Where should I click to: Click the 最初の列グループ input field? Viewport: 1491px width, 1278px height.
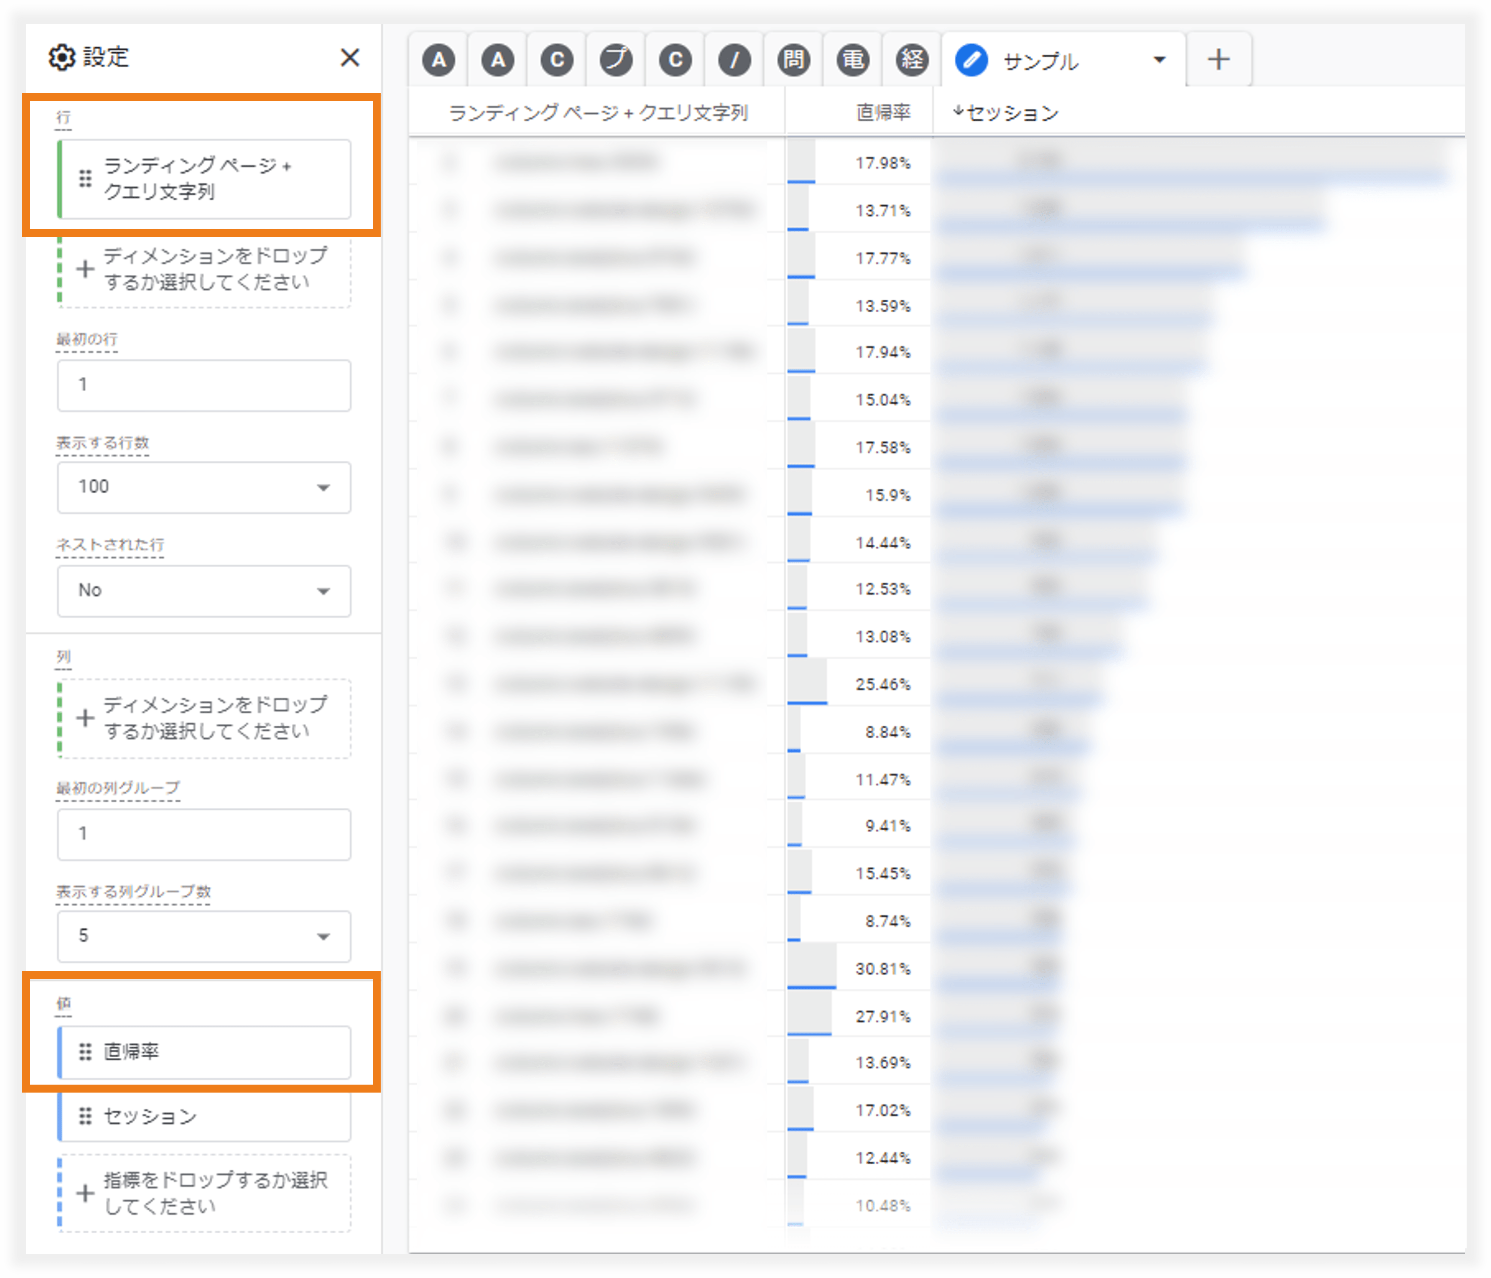tap(204, 834)
